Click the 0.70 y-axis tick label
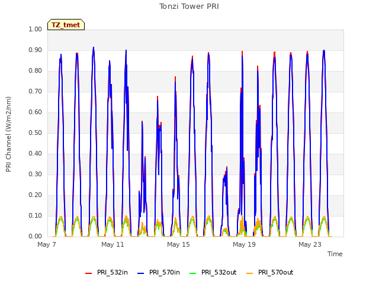 (x=36, y=92)
